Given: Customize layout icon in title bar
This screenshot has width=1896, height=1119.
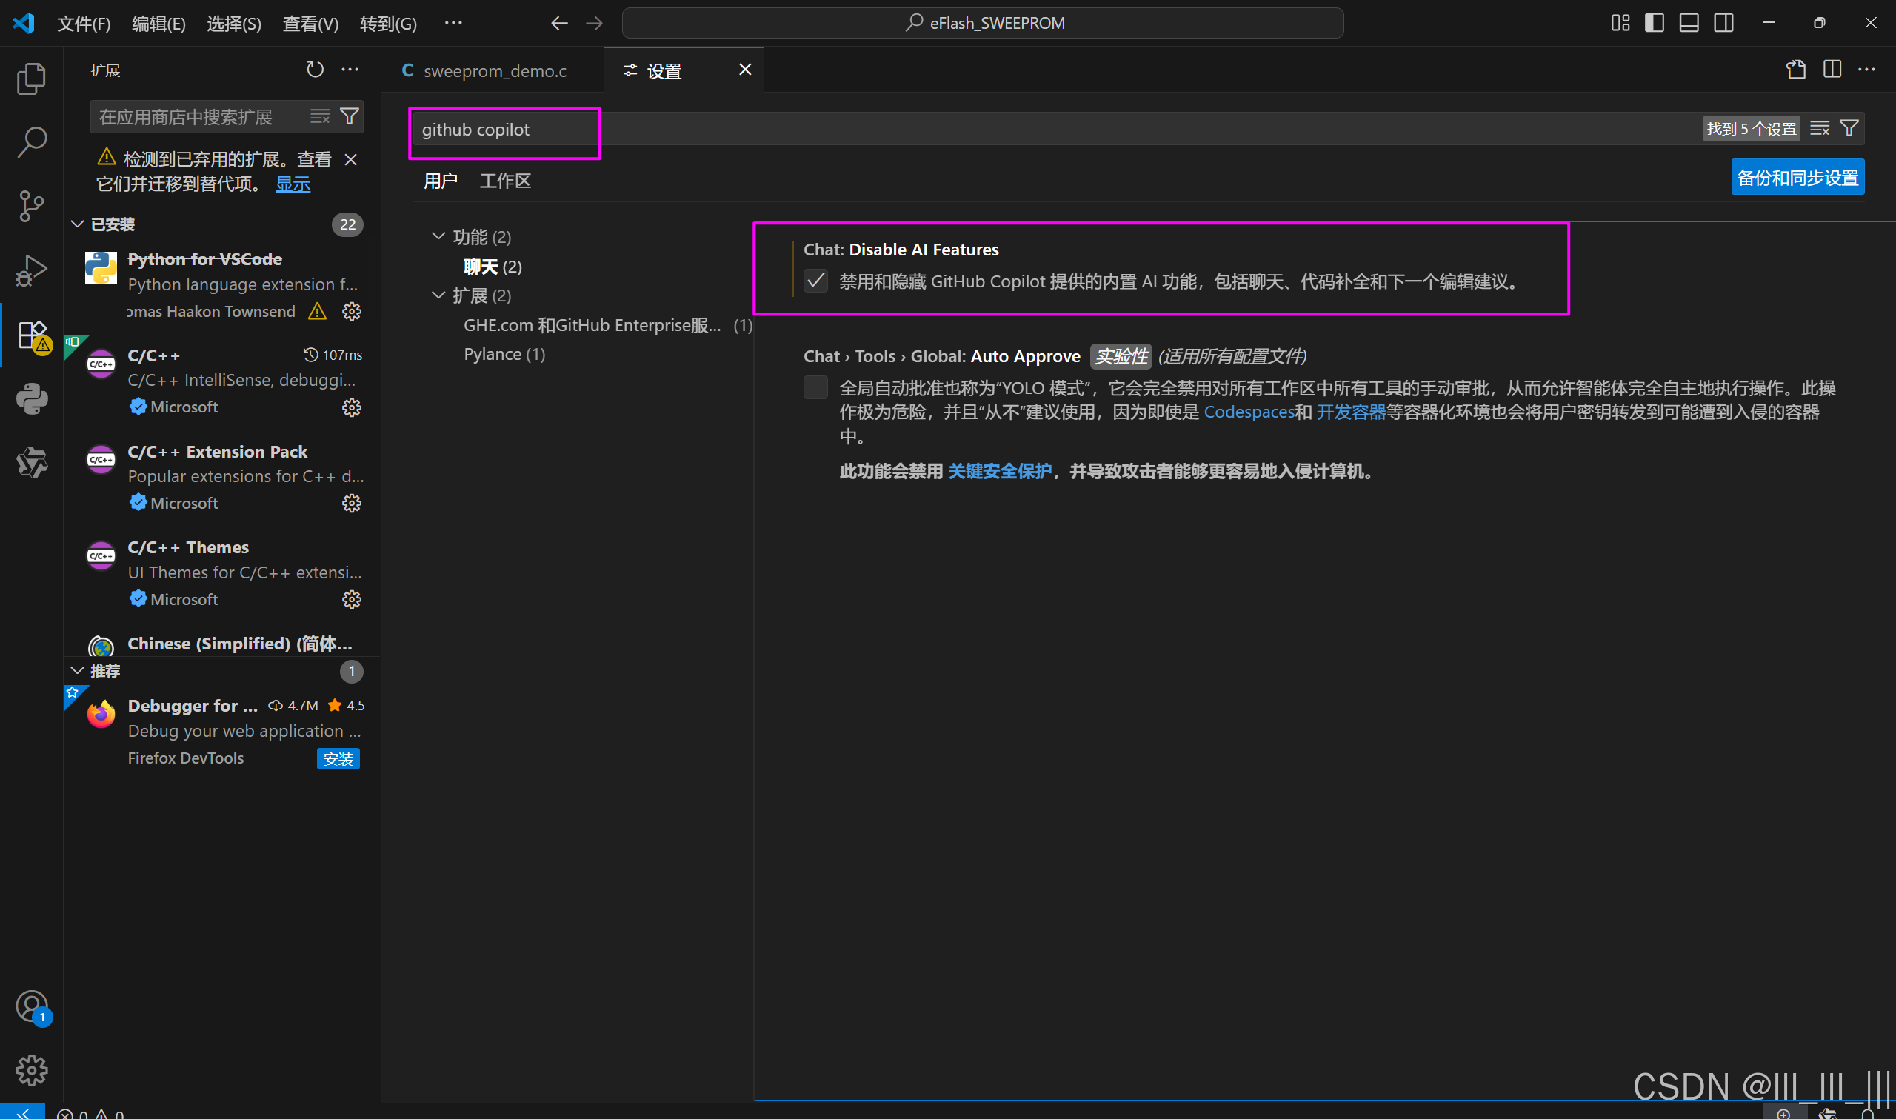Looking at the screenshot, I should pyautogui.click(x=1620, y=24).
